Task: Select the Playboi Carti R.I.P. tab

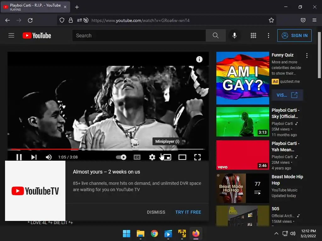Action: (35, 7)
